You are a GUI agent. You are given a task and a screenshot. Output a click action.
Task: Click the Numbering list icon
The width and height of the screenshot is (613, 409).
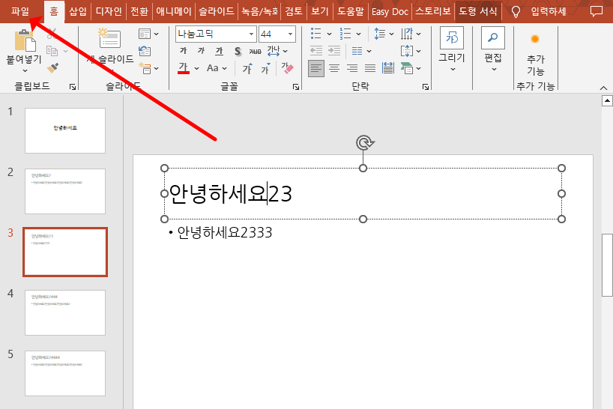345,34
